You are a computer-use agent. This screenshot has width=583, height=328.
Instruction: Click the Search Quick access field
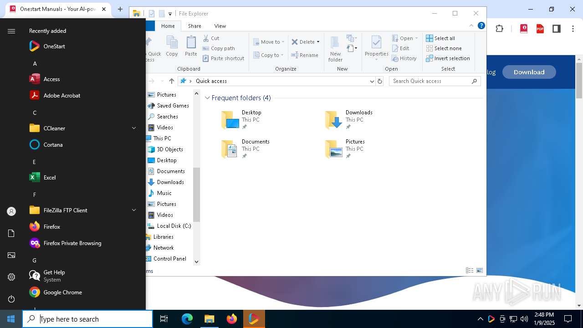(x=435, y=81)
